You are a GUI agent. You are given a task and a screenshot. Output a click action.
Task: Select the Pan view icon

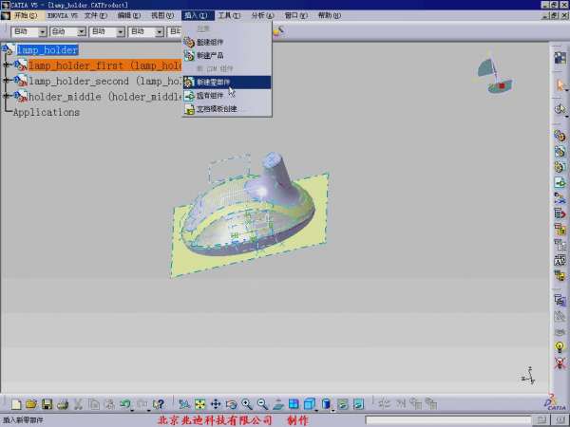[x=216, y=404]
